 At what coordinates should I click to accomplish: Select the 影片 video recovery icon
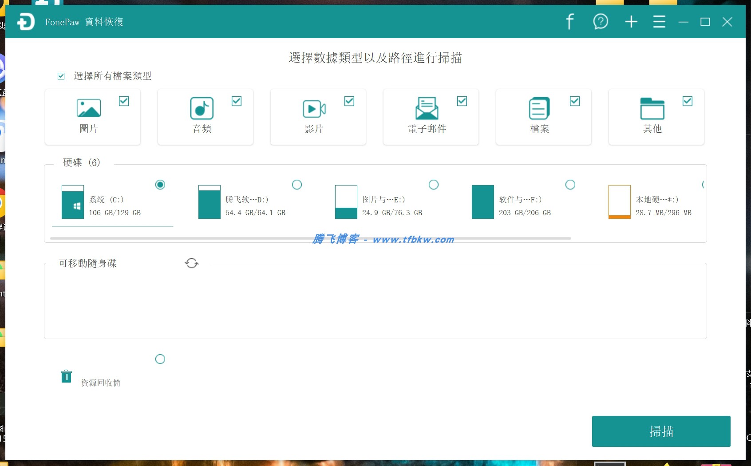(x=314, y=108)
